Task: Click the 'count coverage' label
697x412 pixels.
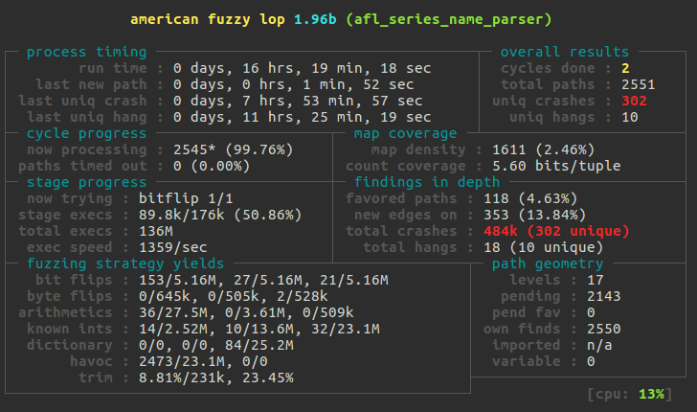Action: (x=405, y=166)
